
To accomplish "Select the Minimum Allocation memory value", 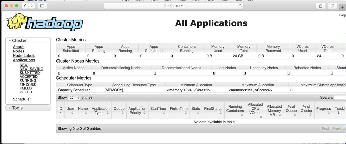I will [189, 90].
